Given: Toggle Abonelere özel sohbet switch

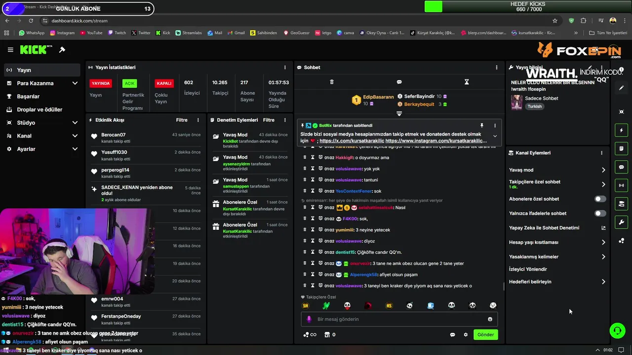Looking at the screenshot, I should tap(600, 199).
